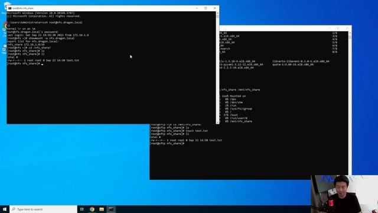The image size is (378, 213).
Task: Click the '8/8' progress text in back terminal
Action: (x=335, y=52)
